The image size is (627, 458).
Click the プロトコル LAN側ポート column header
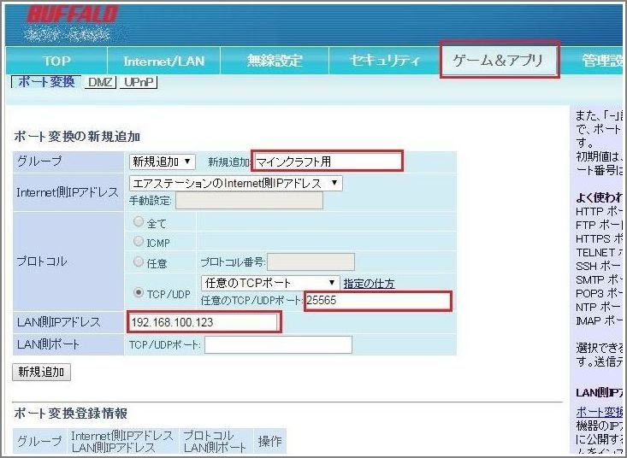(x=215, y=441)
